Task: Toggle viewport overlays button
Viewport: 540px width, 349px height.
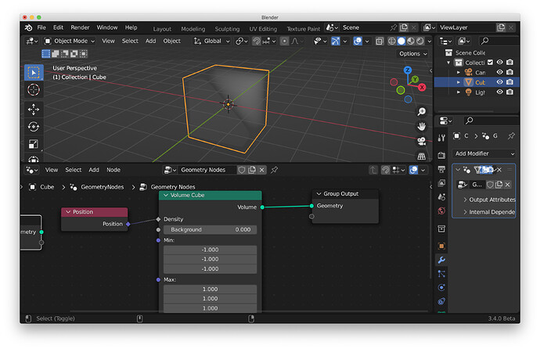Action: click(x=358, y=41)
